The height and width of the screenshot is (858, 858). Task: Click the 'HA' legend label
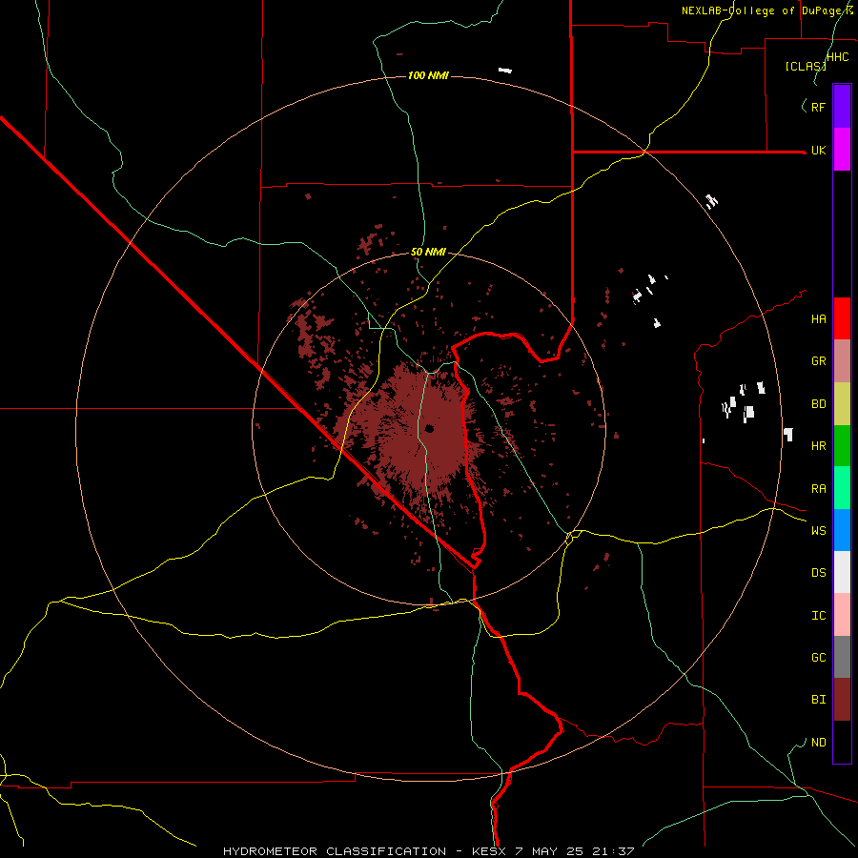point(818,319)
